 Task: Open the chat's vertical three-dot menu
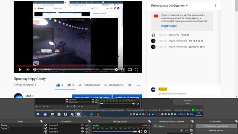tap(216, 6)
